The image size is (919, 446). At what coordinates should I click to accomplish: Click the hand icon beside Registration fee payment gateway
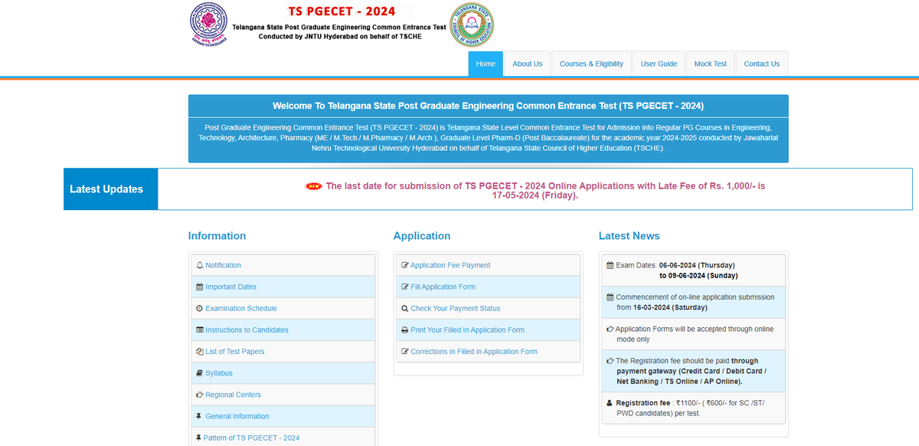click(610, 360)
